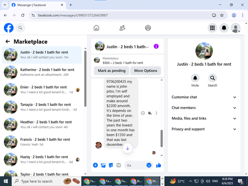This screenshot has width=248, height=186.
Task: Open Heather 2 beds conversation
Action: (x=42, y=124)
